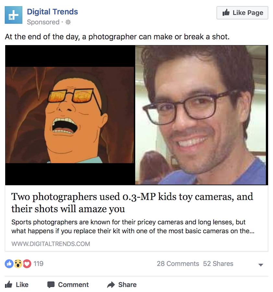Click the Sponsored label
Viewport: 273px width, 292px height.
(x=43, y=22)
